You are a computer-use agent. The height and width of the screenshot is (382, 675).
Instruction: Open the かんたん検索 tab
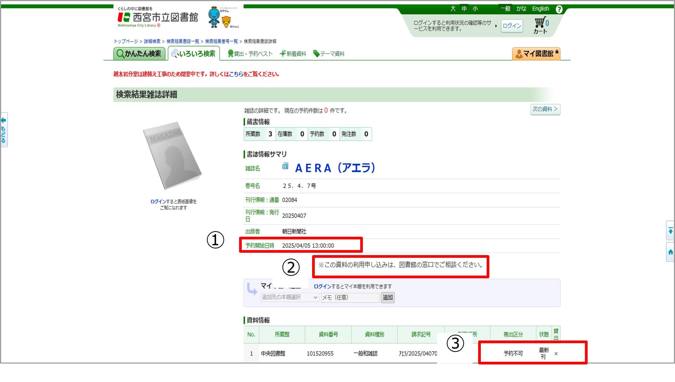(139, 54)
